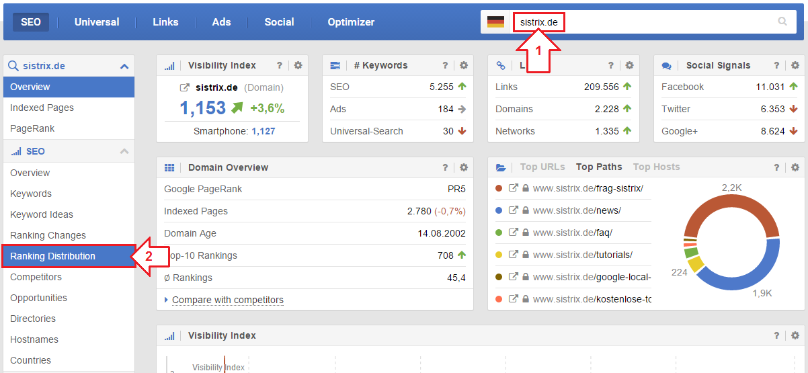This screenshot has width=808, height=373.
Task: Click yellow segment of donut chart
Action: pos(695,263)
